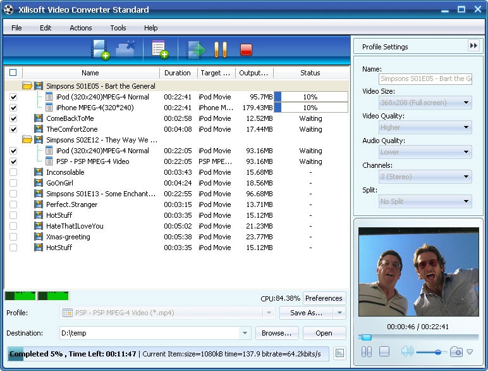The image size is (488, 371).
Task: Click the Add video file toolbar icon
Action: 101,49
